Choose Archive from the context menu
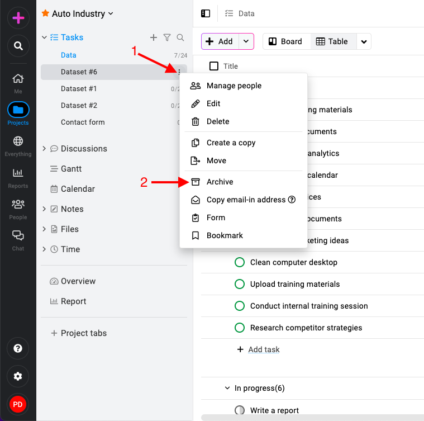Viewport: 424px width, 421px height. 220,182
